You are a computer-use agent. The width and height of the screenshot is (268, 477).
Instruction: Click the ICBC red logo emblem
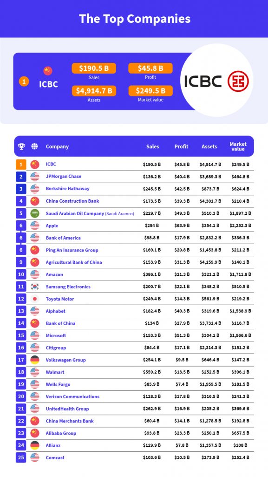coord(238,81)
